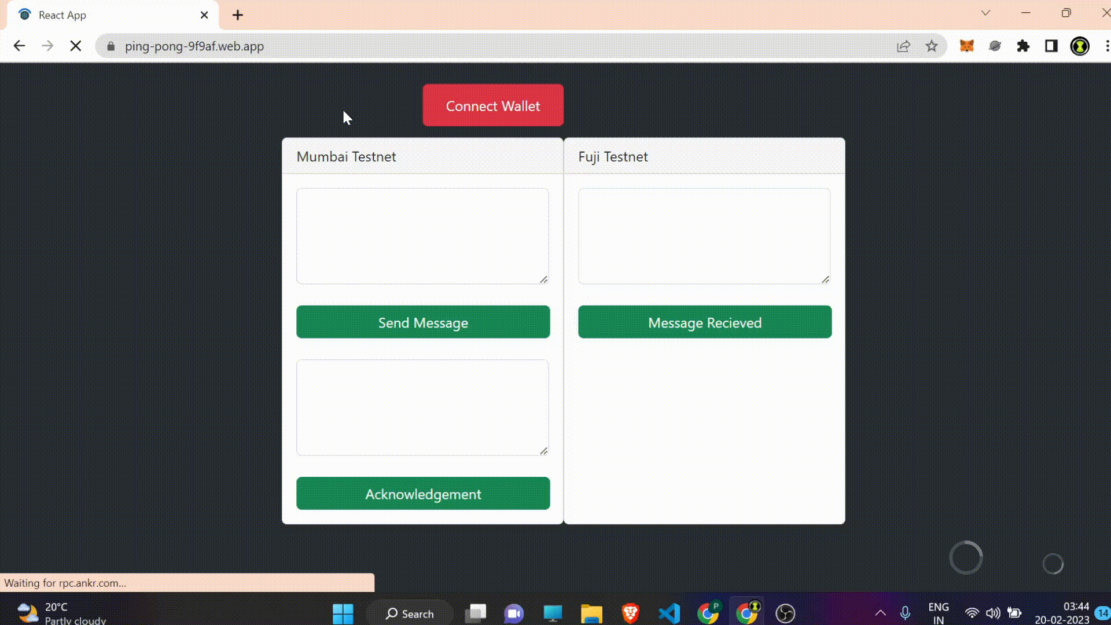Click the Mumbai Testnet acknowledgement text area
The image size is (1111, 625).
coord(424,407)
